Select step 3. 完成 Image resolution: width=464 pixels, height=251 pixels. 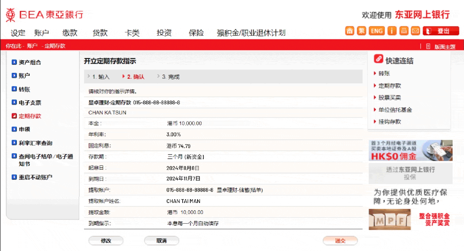170,77
